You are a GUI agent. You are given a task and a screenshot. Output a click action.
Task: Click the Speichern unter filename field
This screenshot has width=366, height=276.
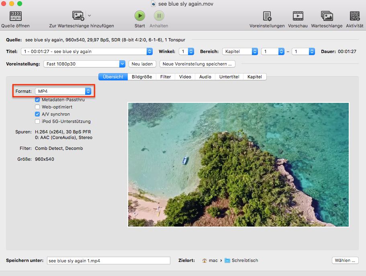[x=108, y=260]
